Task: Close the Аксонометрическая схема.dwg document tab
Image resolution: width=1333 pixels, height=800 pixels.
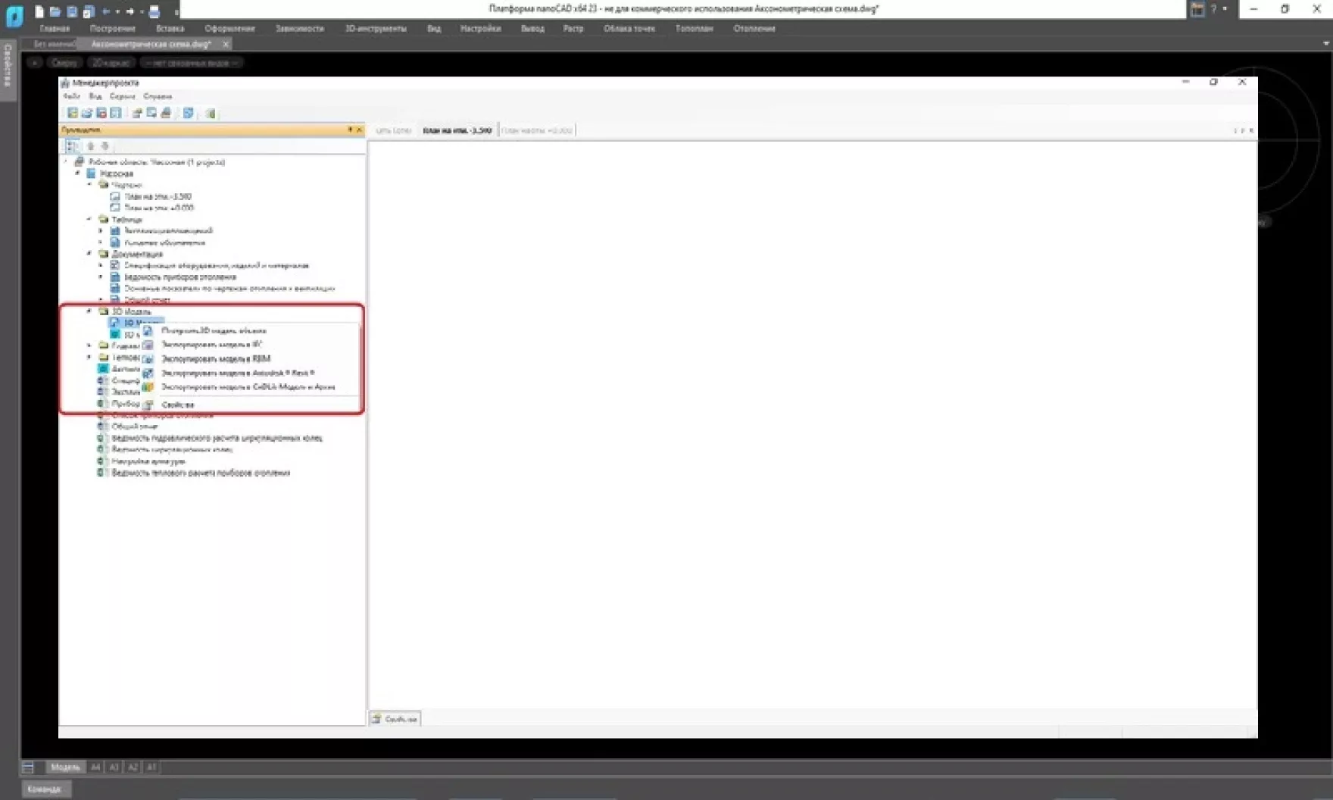Action: click(225, 44)
